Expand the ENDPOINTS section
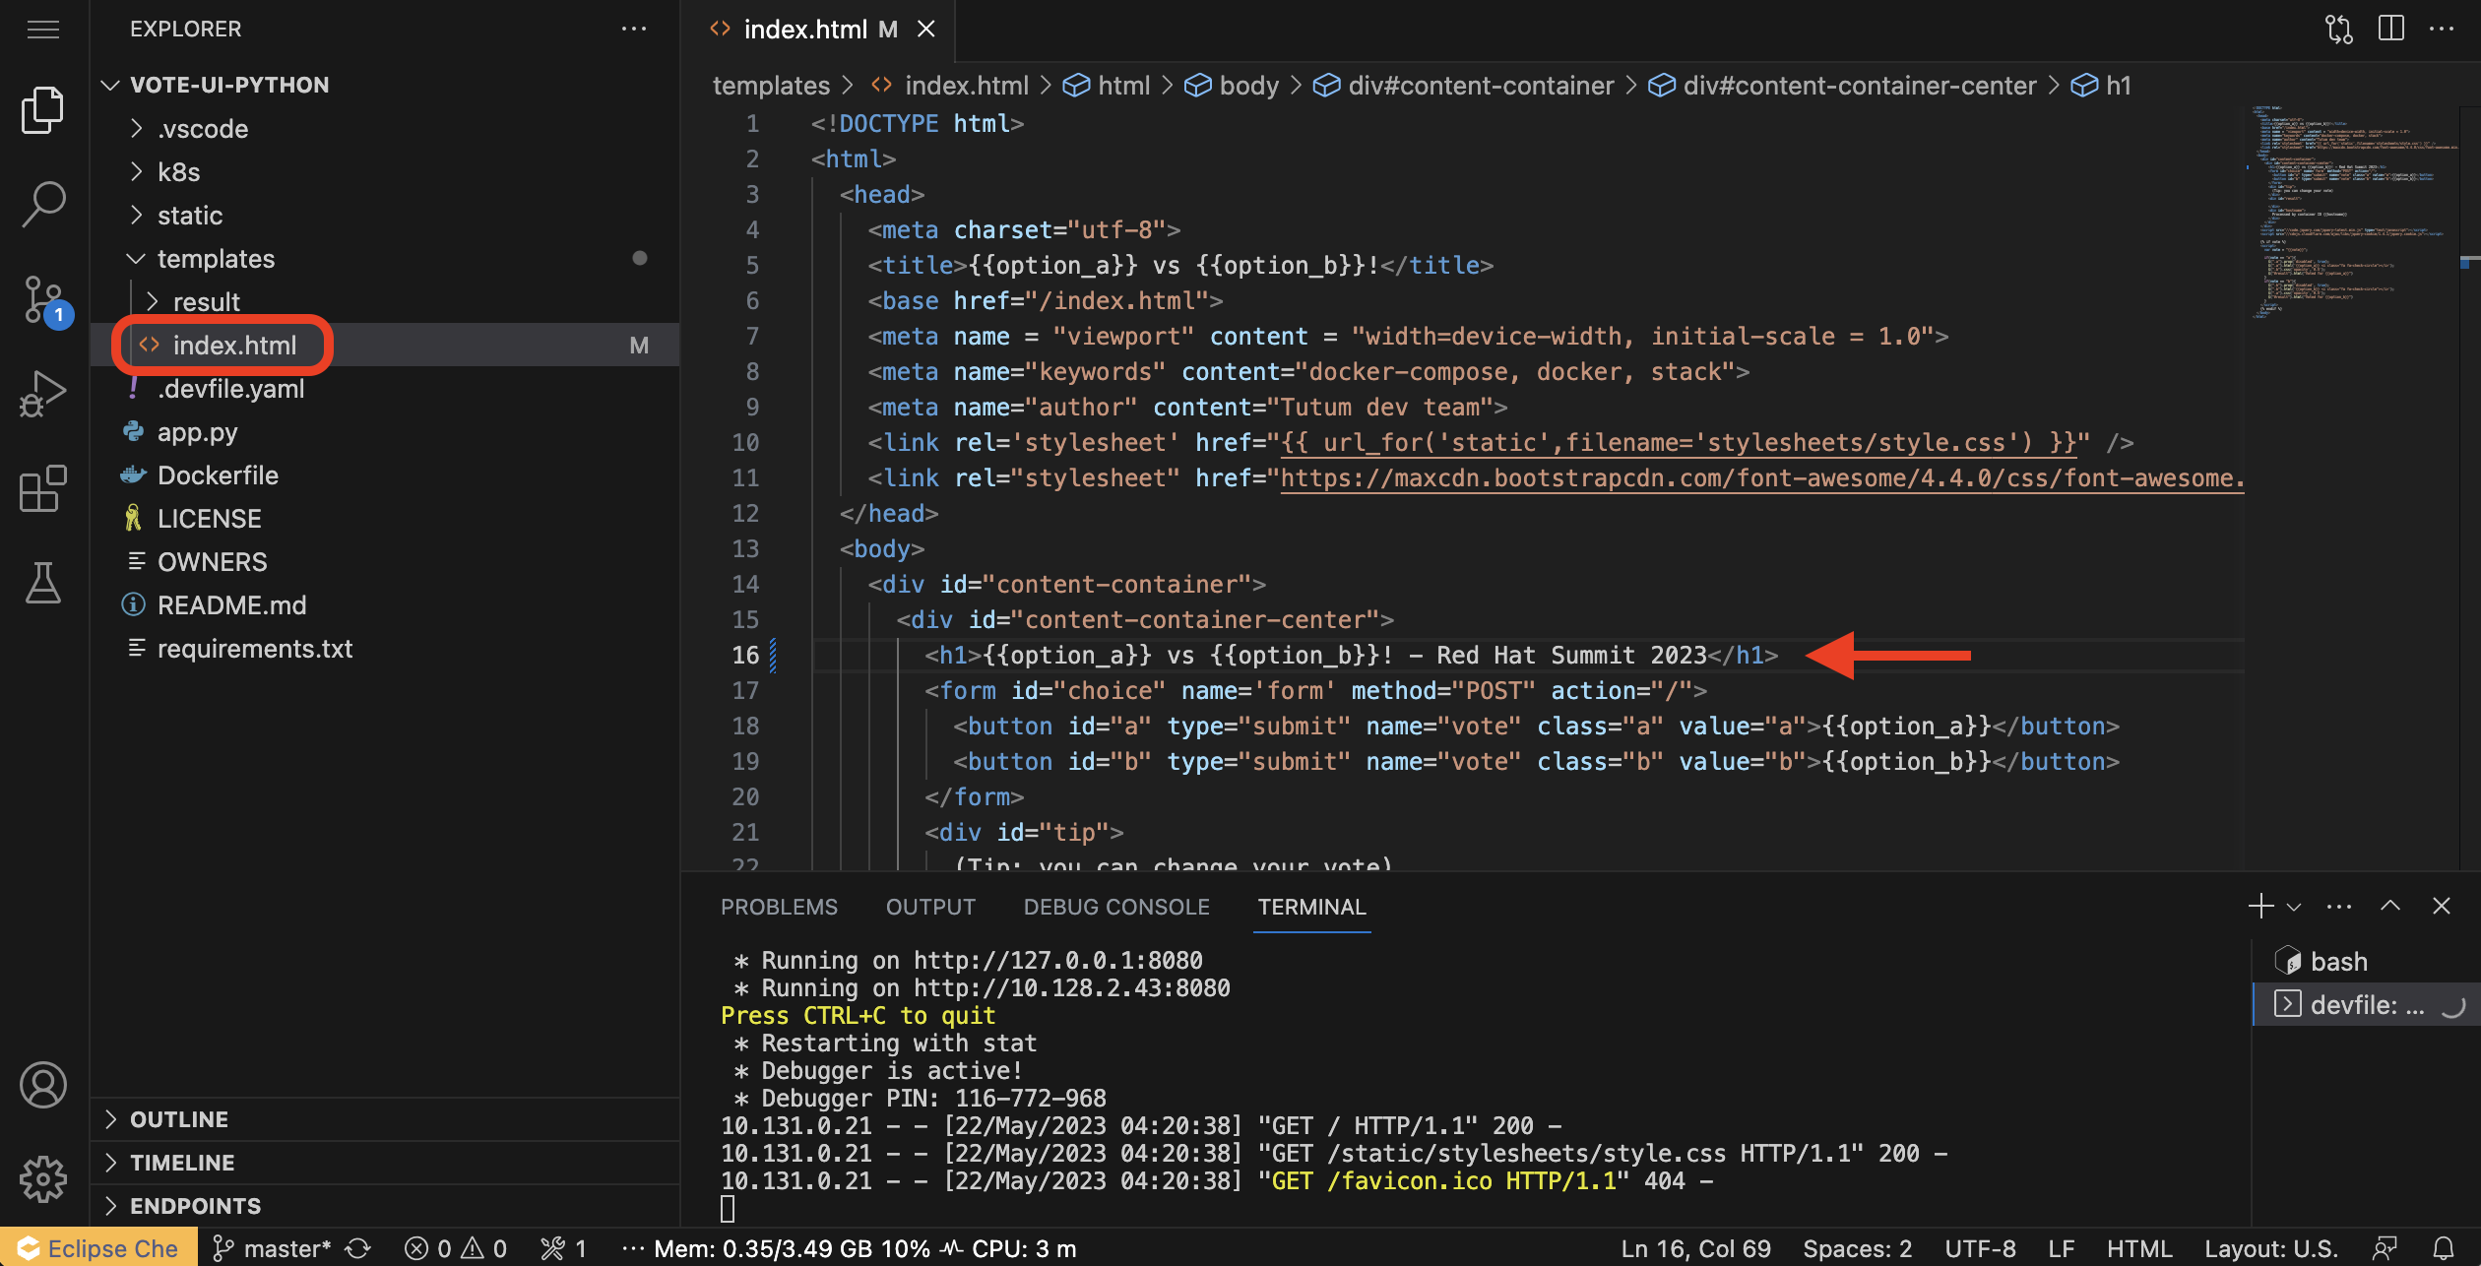Screen dimensions: 2481x1266 pos(386,1206)
